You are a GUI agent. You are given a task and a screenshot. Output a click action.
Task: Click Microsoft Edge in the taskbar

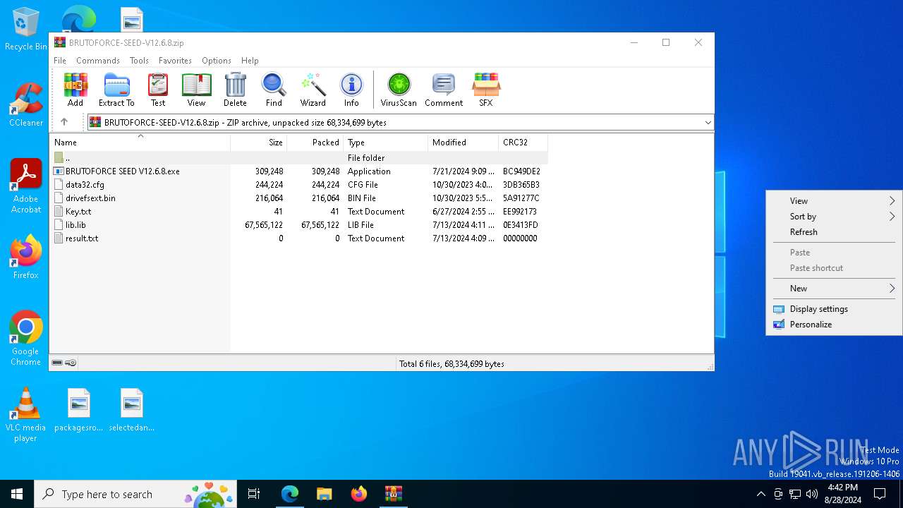[290, 494]
